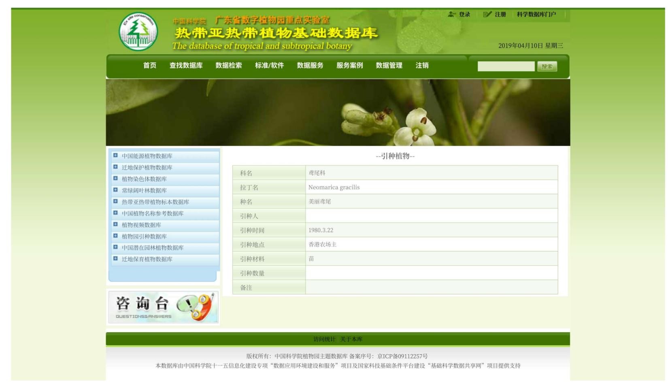This screenshot has height=383, width=670.
Task: Open the 数据检索 menu item
Action: tap(228, 66)
